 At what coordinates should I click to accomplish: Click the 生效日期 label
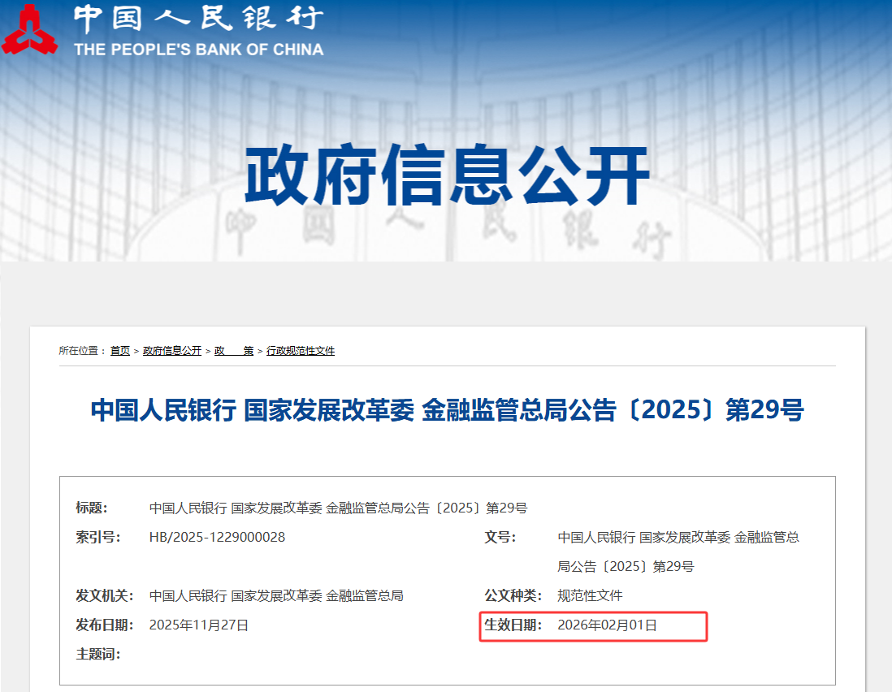coord(513,625)
